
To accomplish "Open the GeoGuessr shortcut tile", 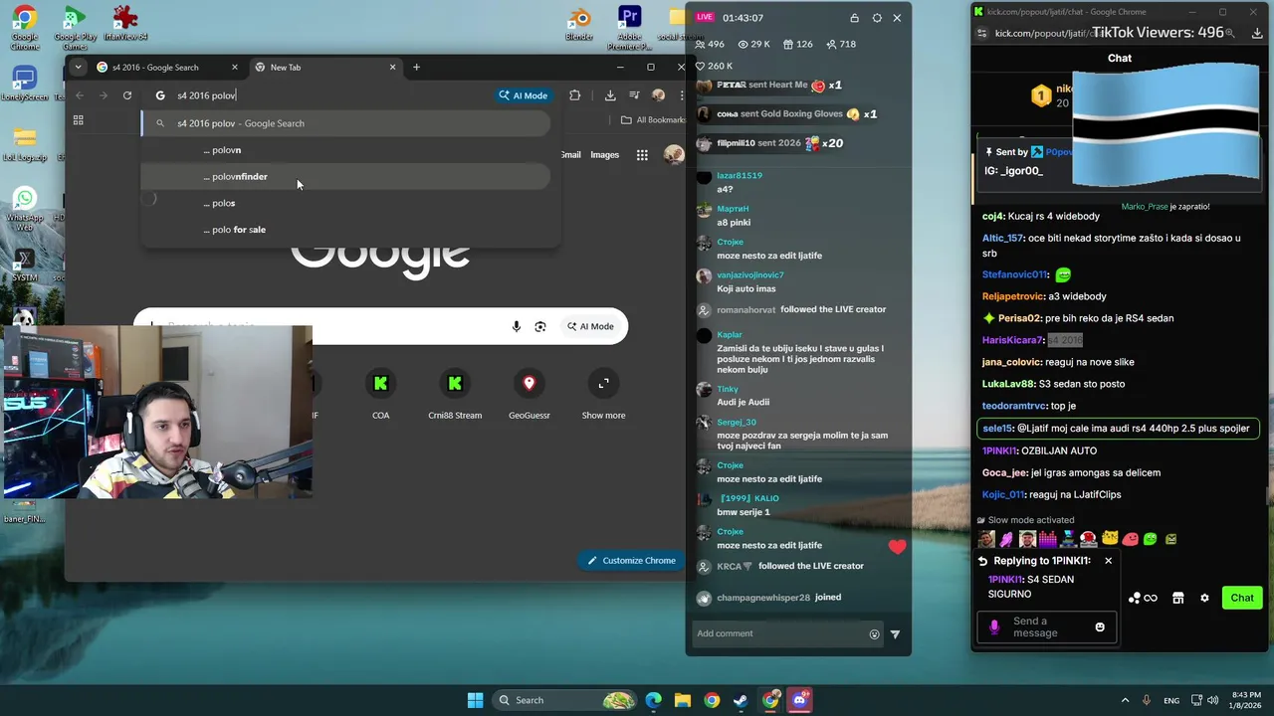I will pos(530,394).
